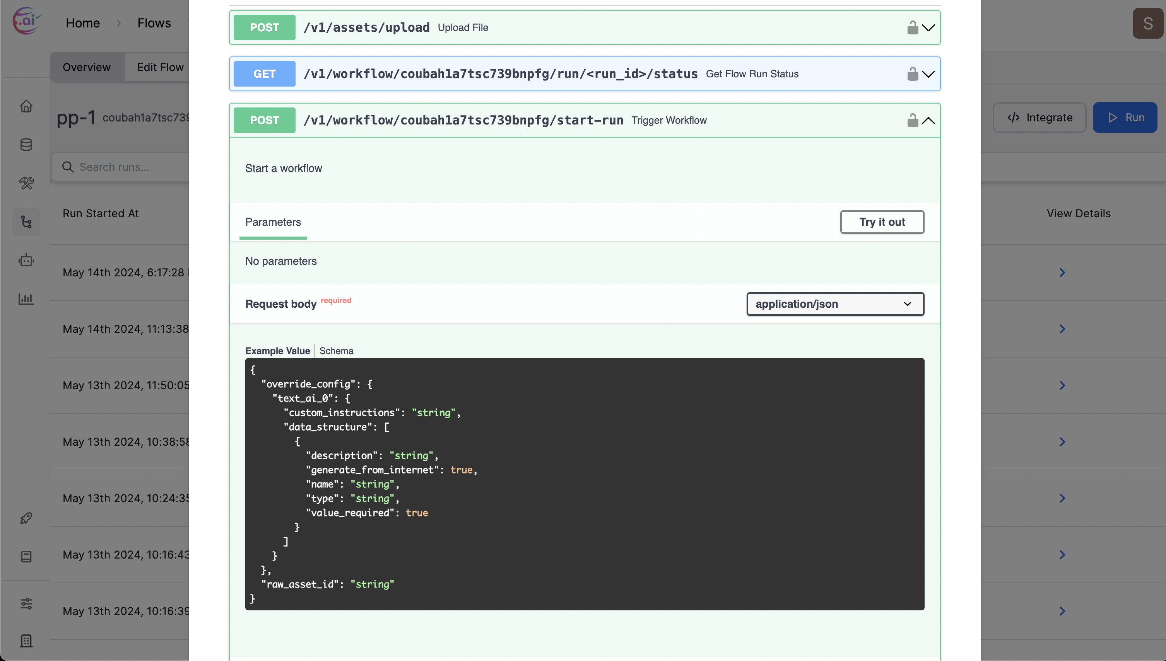Click lock icon on Trigger Workflow endpoint
This screenshot has height=661, width=1166.
point(913,120)
